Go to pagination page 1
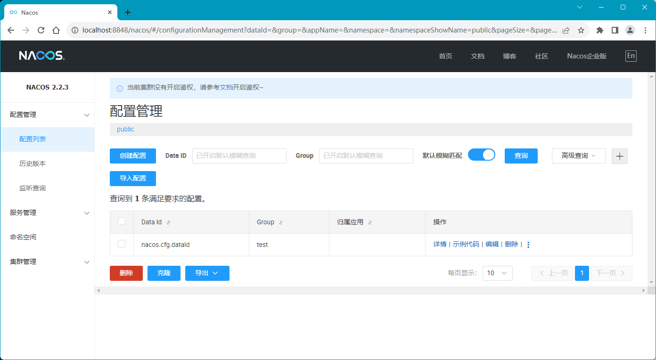This screenshot has height=360, width=656. click(582, 273)
